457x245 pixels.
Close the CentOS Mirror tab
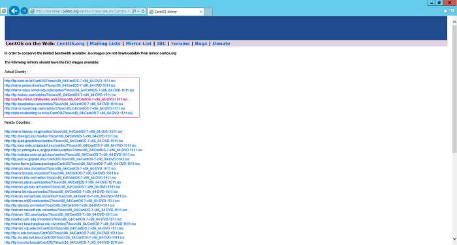(x=201, y=12)
